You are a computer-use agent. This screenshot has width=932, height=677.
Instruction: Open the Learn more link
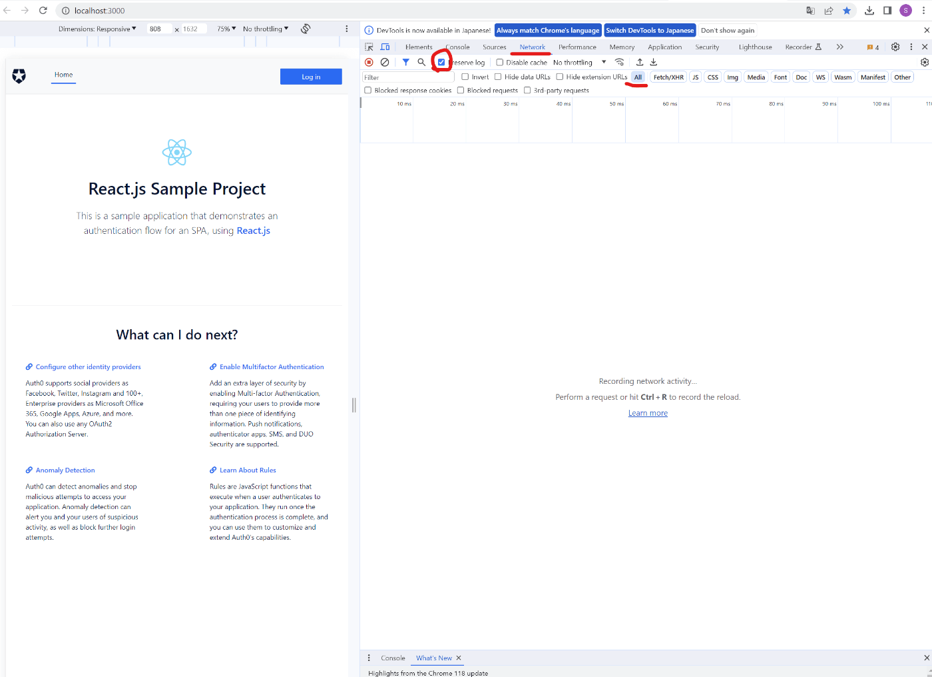tap(648, 413)
